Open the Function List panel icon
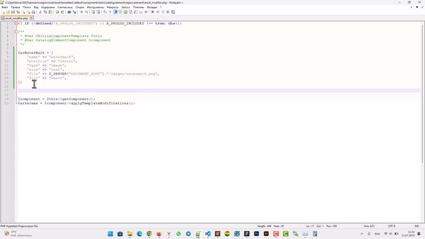This screenshot has width=425, height=239. tap(135, 12)
